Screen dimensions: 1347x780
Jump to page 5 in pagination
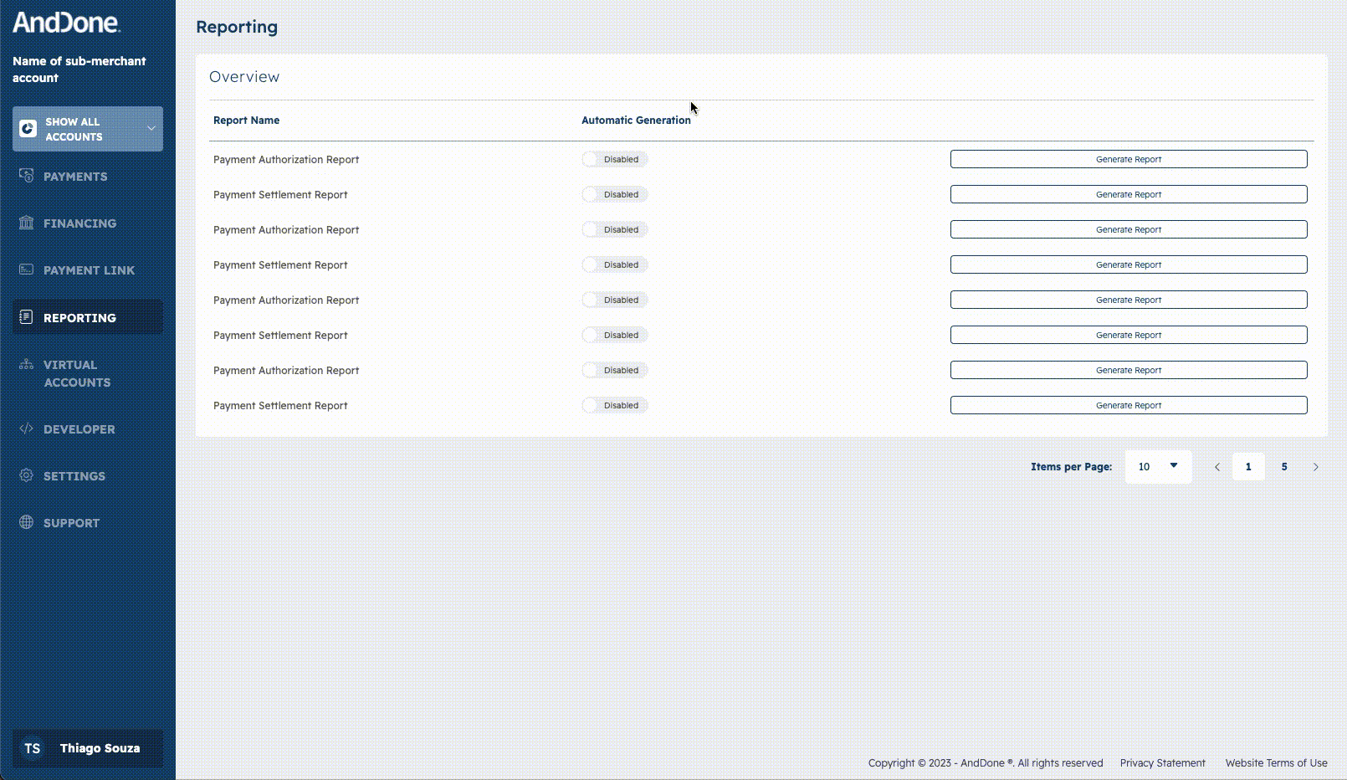pos(1283,467)
